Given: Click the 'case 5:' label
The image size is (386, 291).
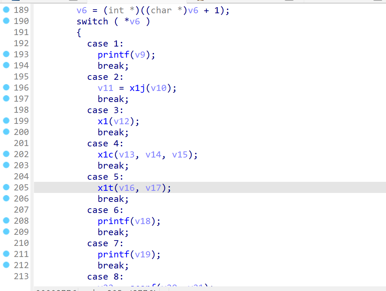Looking at the screenshot, I should [105, 177].
